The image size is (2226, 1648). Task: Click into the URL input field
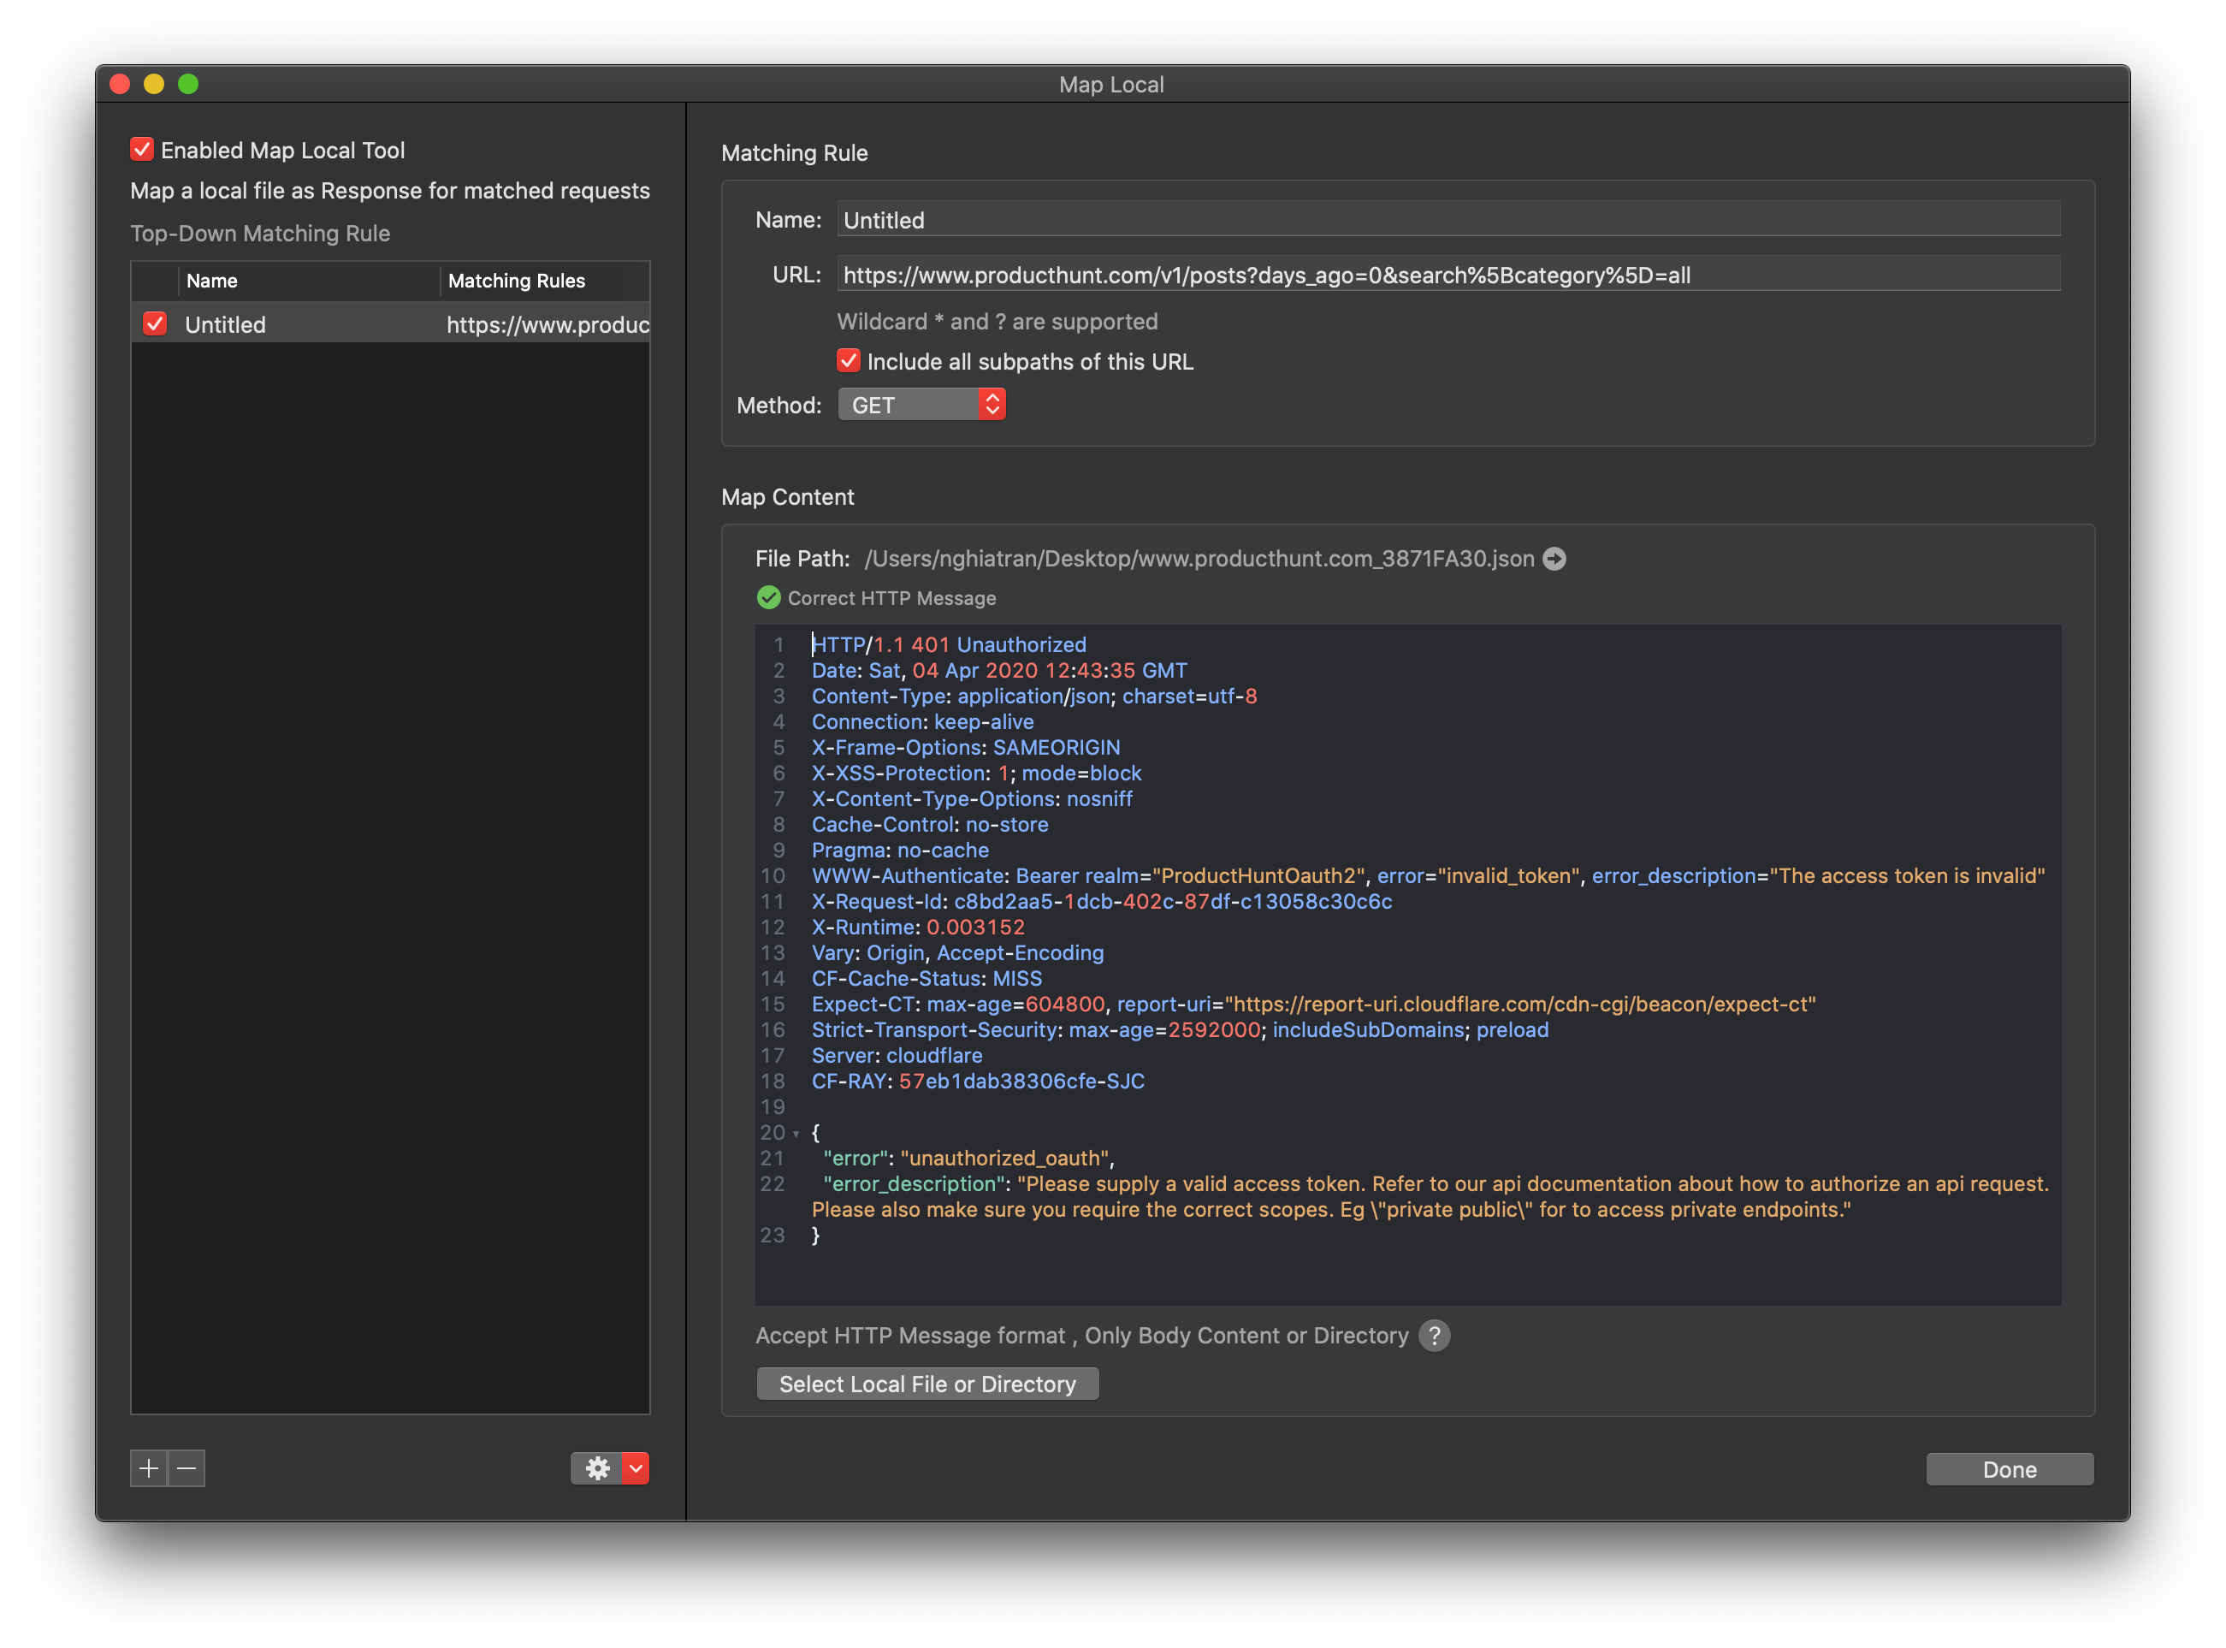1448,276
